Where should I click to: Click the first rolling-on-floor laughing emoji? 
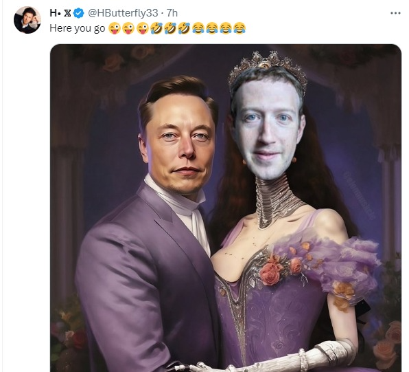pos(156,28)
